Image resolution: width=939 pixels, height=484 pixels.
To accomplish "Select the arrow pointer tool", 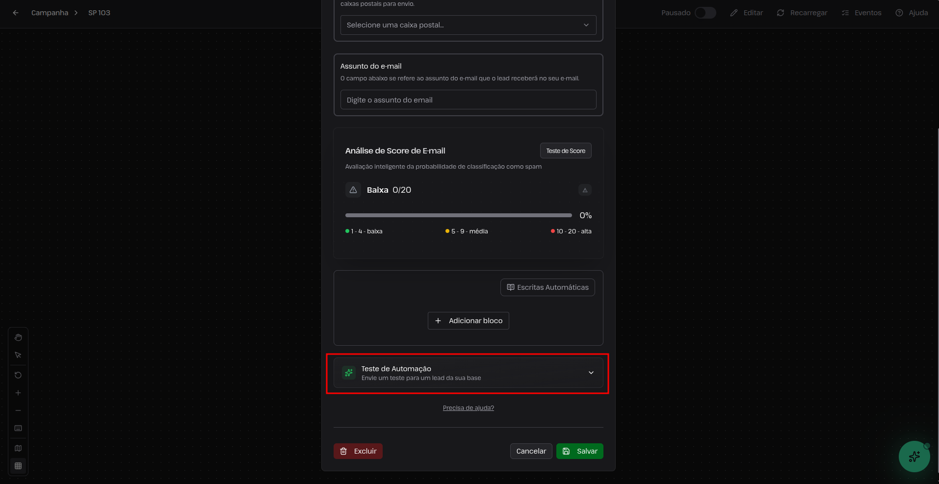I will 18,355.
